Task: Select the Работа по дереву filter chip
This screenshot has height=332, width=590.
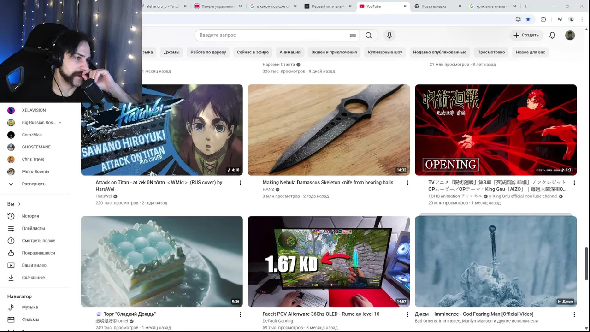Action: pos(208,52)
